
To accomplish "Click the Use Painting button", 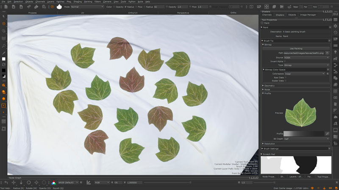I will coord(295,49).
